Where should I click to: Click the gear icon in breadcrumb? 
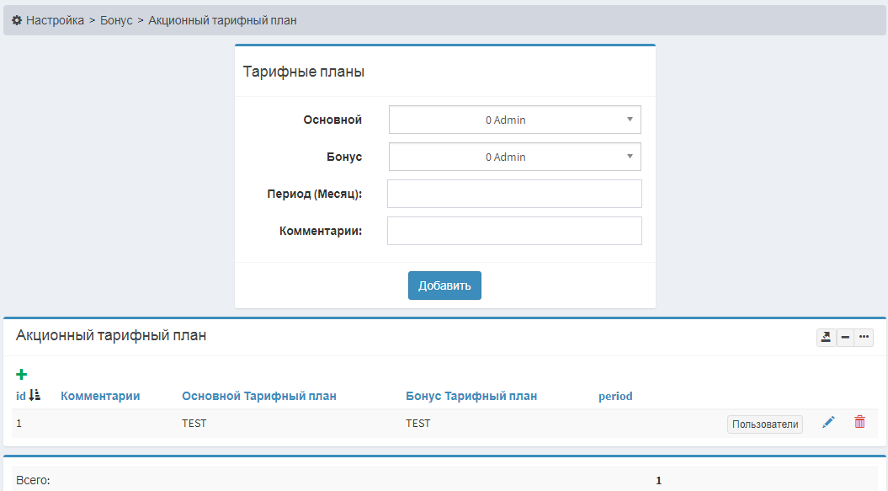pyautogui.click(x=16, y=20)
